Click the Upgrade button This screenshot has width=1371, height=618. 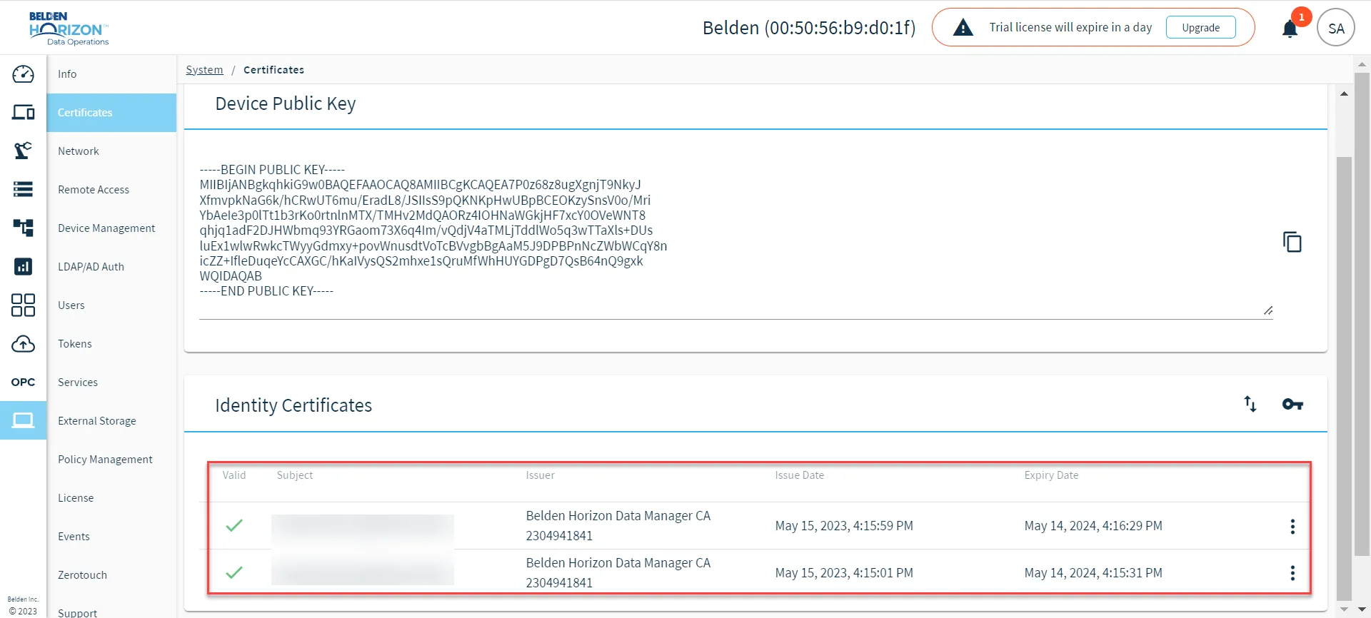[1200, 27]
